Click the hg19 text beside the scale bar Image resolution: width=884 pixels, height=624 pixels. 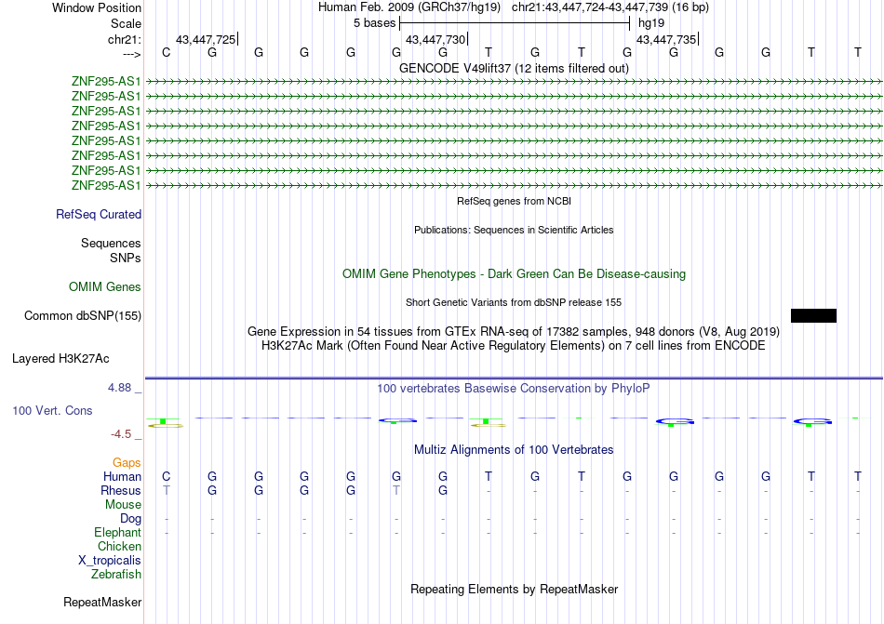point(651,23)
